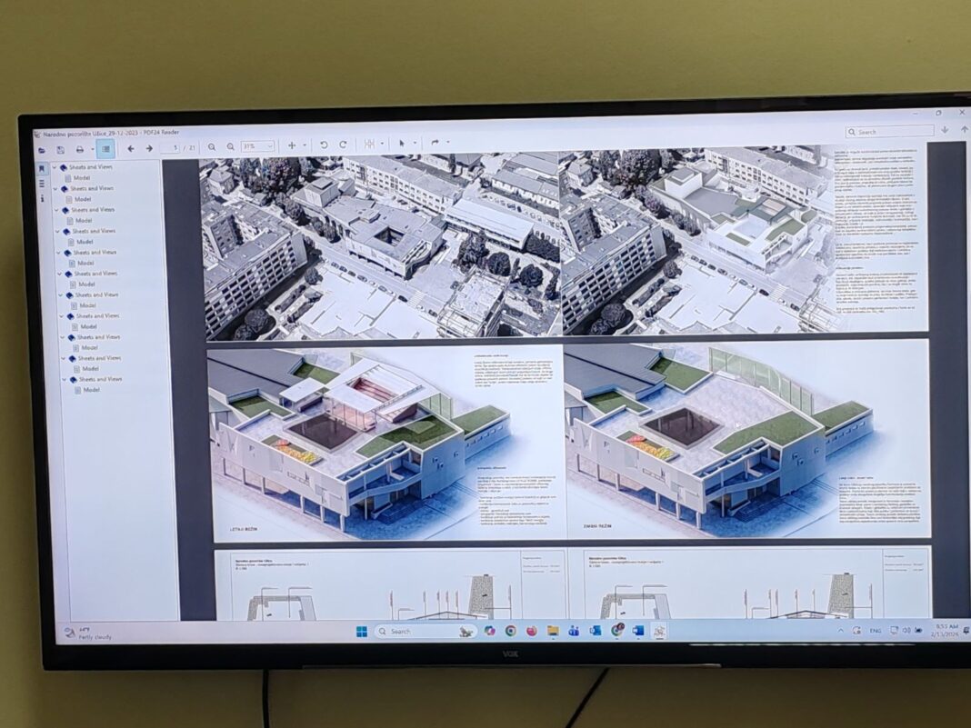Click the Windows Start button

pyautogui.click(x=361, y=632)
